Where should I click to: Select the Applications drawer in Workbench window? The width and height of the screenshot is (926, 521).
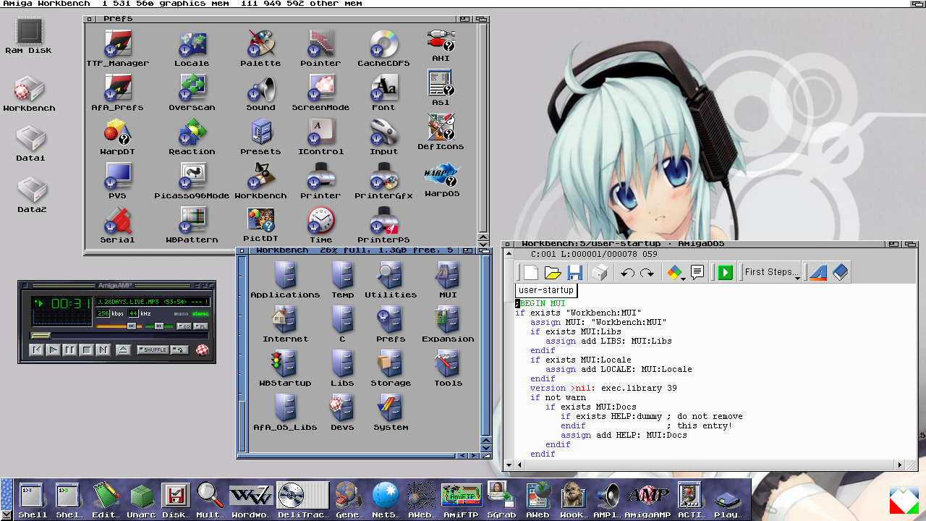(x=285, y=279)
